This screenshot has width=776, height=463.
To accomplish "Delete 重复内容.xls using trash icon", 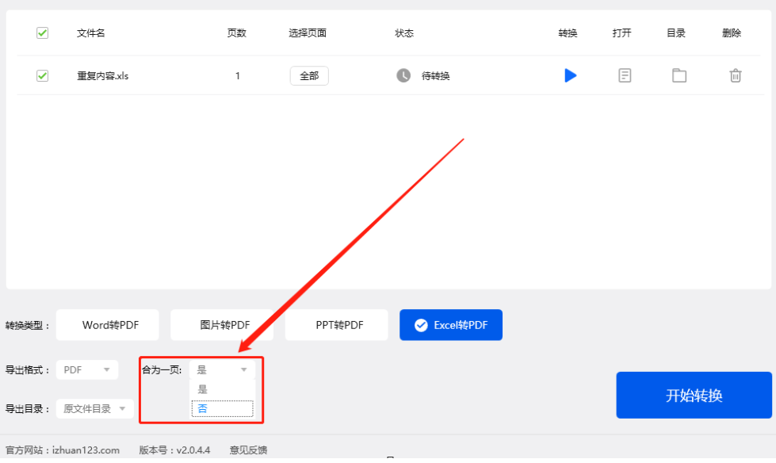I will [736, 76].
